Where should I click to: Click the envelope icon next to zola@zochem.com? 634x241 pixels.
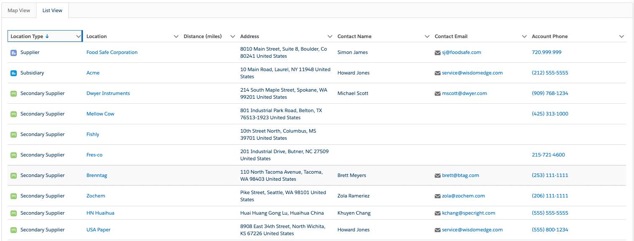[x=438, y=196]
